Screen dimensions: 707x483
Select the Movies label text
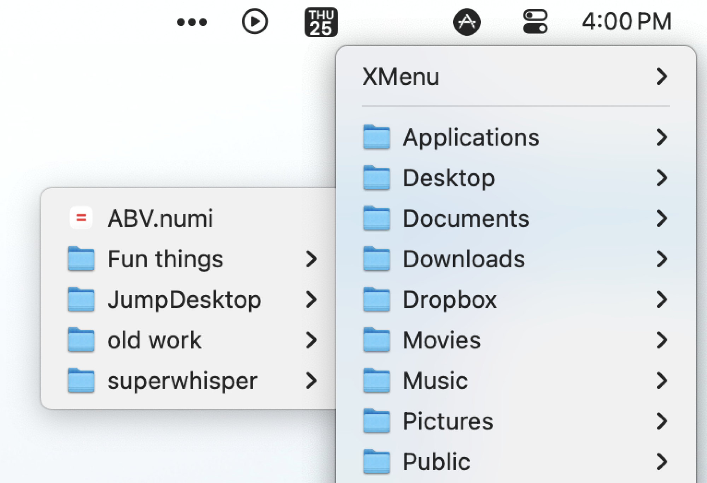pyautogui.click(x=442, y=340)
